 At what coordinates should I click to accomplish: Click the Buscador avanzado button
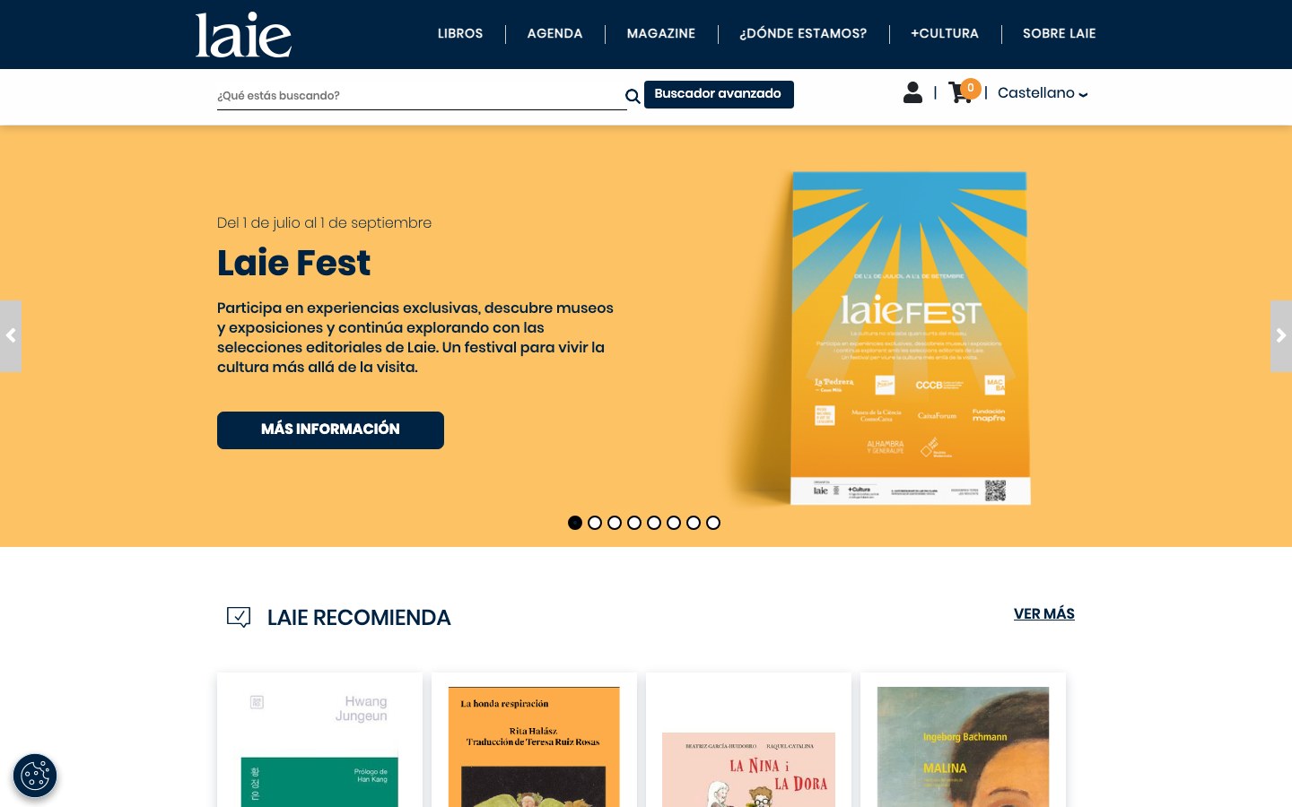click(x=719, y=94)
